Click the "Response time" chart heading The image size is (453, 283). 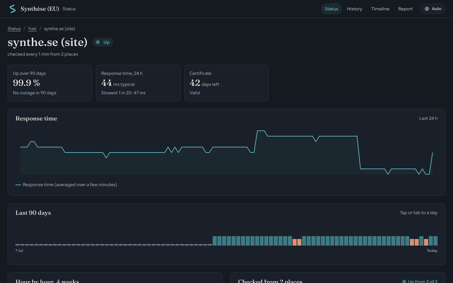tap(36, 119)
